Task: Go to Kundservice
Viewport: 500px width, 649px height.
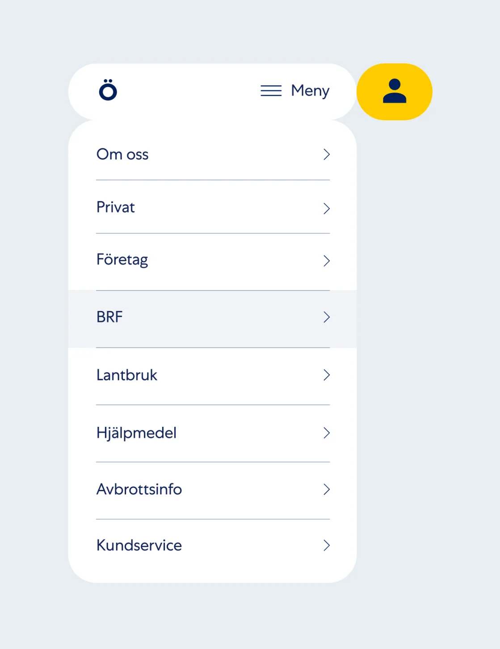Action: pyautogui.click(x=213, y=546)
